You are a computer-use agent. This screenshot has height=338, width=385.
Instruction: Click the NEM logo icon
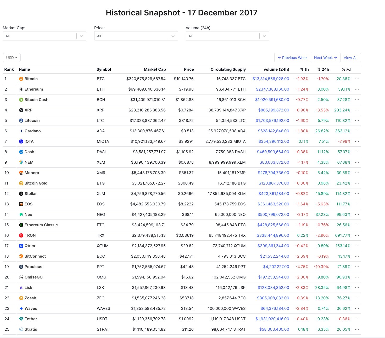coord(21,162)
